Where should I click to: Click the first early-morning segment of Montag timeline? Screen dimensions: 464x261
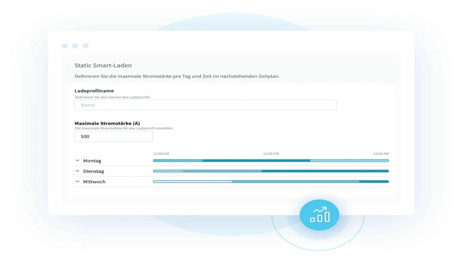tap(178, 161)
